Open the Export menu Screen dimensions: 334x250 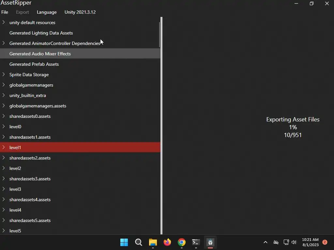coord(23,12)
